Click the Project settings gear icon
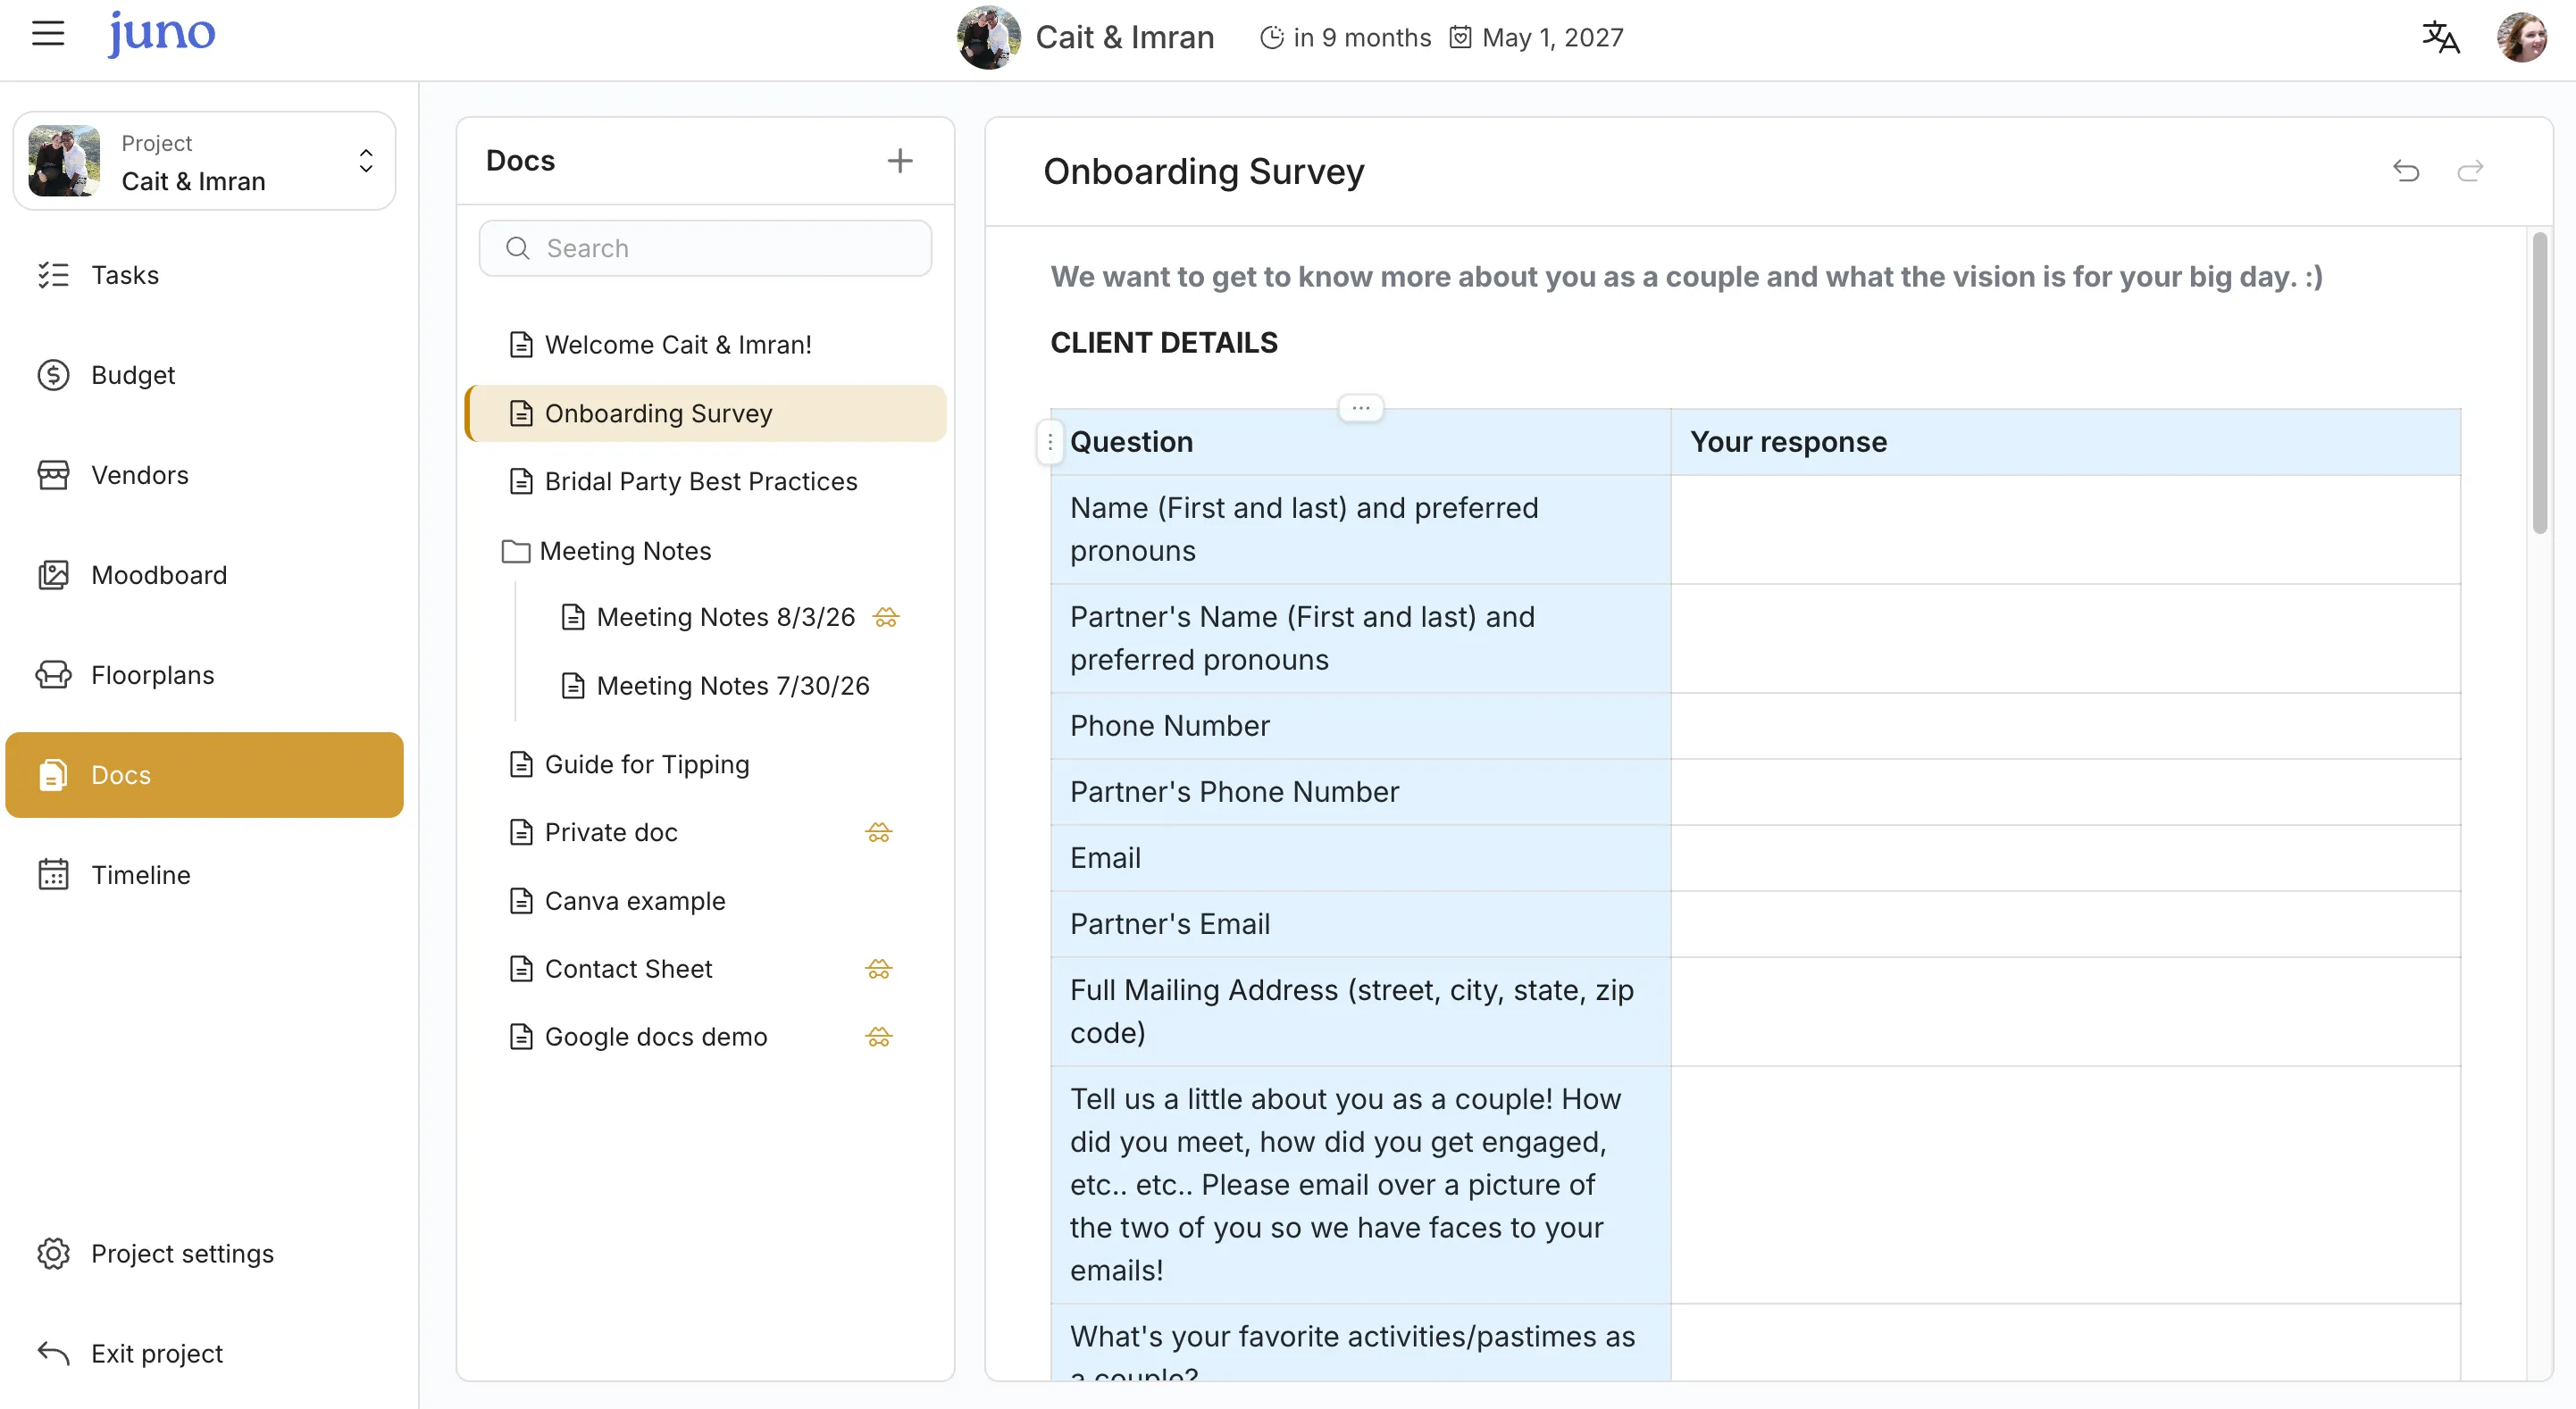Image resolution: width=2576 pixels, height=1409 pixels. (53, 1254)
